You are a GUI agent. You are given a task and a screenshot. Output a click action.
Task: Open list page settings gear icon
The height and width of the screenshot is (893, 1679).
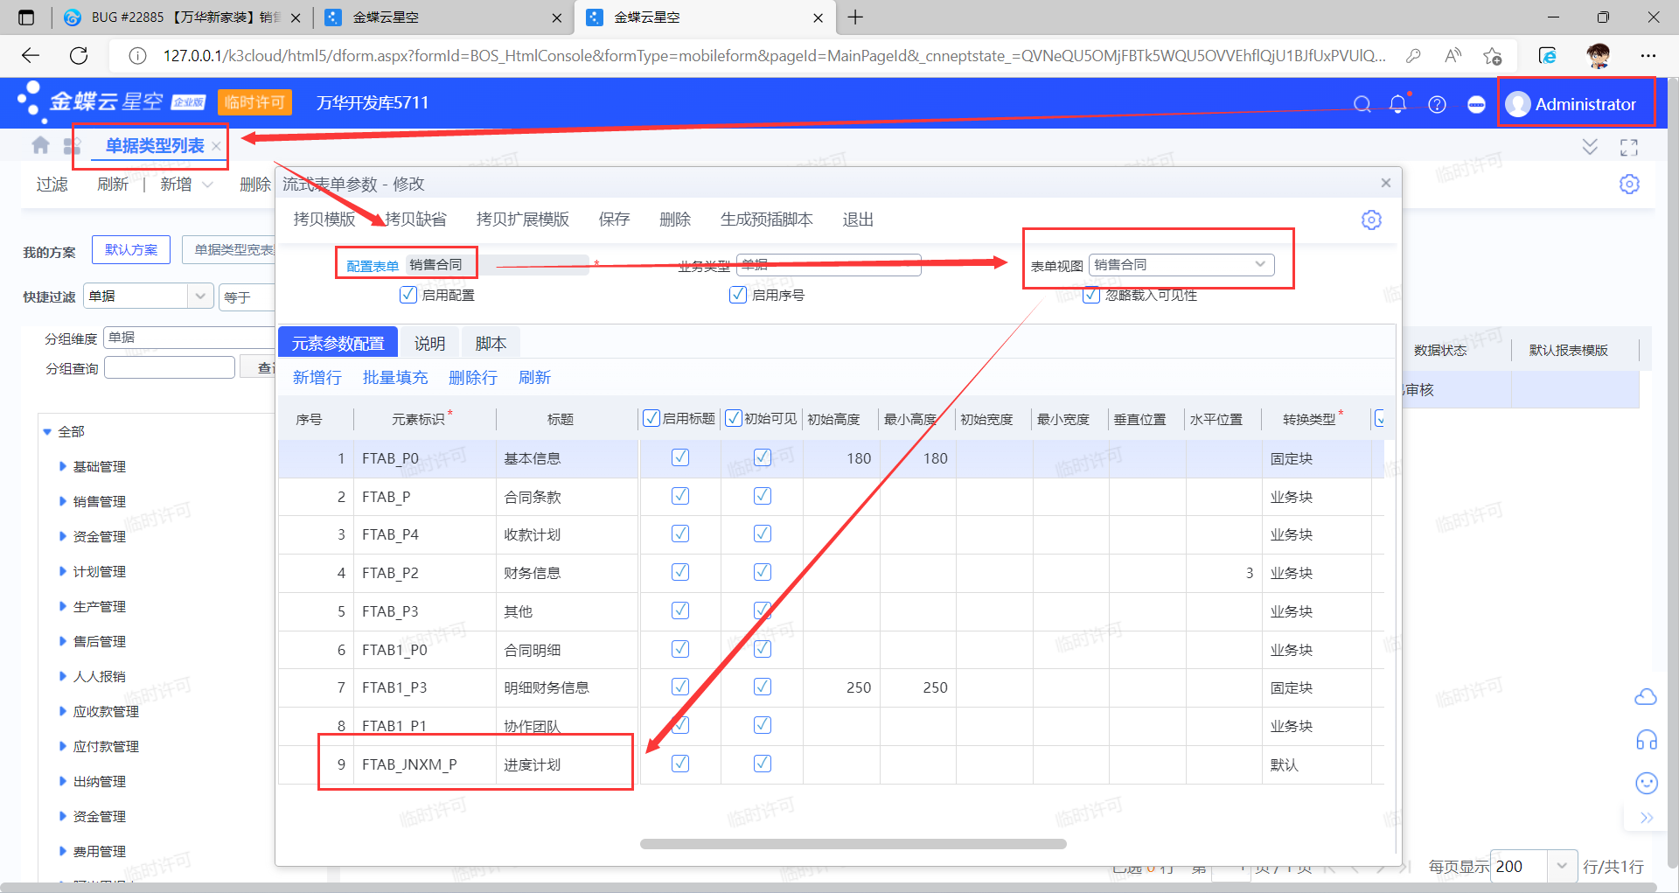pyautogui.click(x=1629, y=184)
